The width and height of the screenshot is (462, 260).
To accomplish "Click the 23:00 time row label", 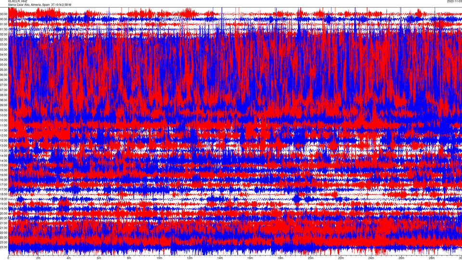I will tap(3, 242).
